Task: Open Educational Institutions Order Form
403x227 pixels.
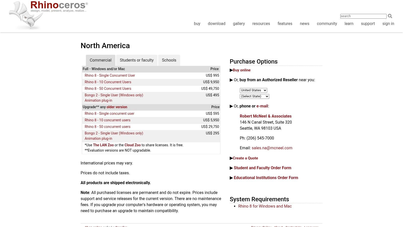Action: pos(266,178)
